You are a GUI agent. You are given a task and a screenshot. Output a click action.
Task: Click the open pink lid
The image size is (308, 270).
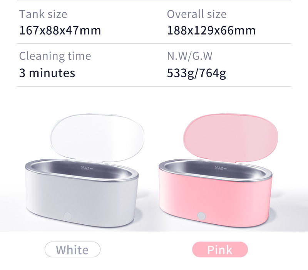pyautogui.click(x=231, y=137)
